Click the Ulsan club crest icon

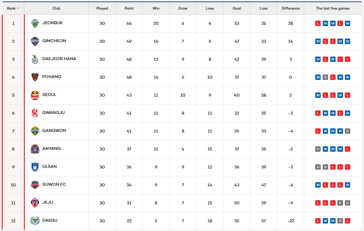pyautogui.click(x=35, y=167)
